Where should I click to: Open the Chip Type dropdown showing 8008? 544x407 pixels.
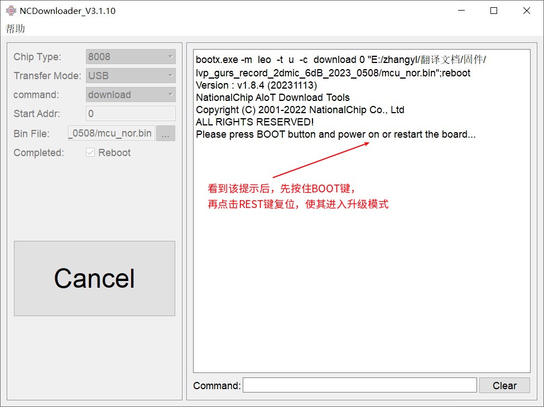pyautogui.click(x=131, y=56)
